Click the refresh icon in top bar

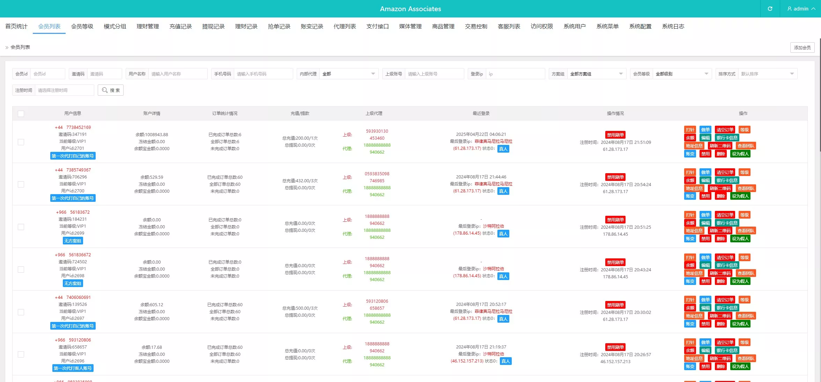tap(770, 9)
